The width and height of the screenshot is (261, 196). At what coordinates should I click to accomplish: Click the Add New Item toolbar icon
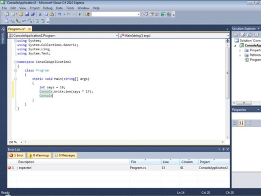pos(12,14)
